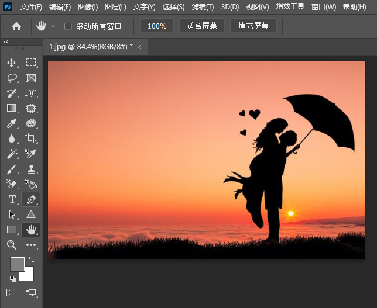Select the Triangle shape tool

[x=31, y=214]
